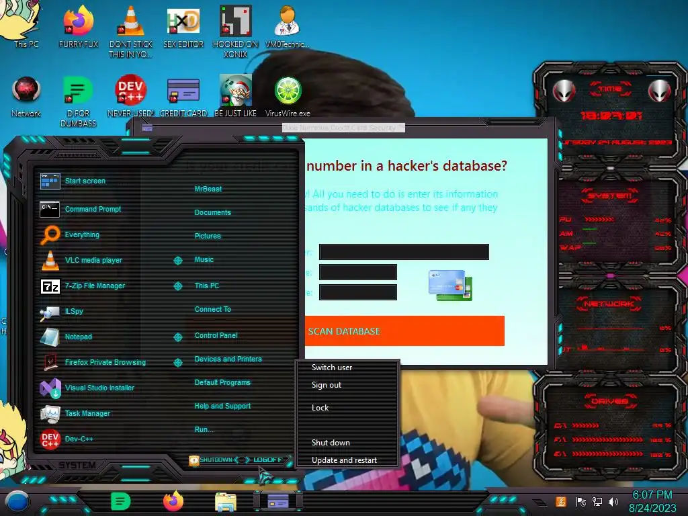Click the DRIVES gadget header
The height and width of the screenshot is (516, 688).
pos(609,401)
